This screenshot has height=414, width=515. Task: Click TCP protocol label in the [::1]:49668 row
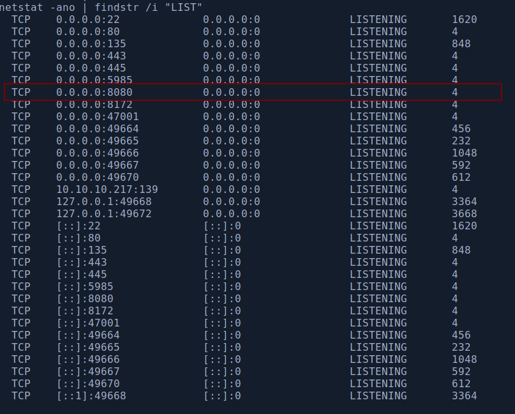[x=20, y=396]
